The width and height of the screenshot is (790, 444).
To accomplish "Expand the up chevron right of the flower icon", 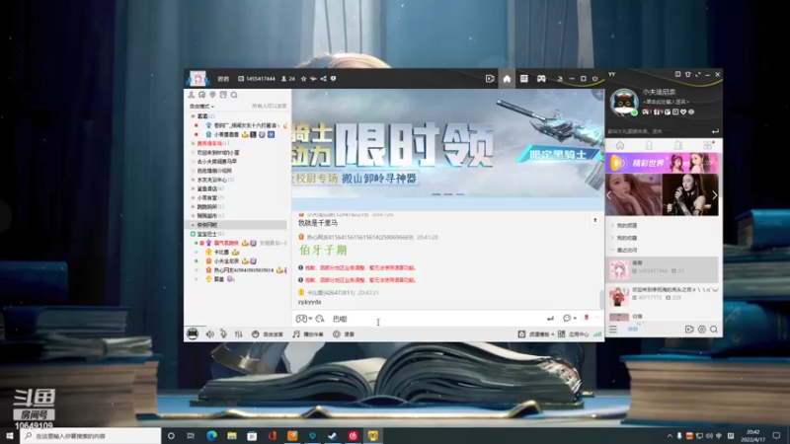I will point(597,318).
